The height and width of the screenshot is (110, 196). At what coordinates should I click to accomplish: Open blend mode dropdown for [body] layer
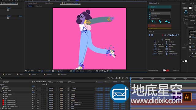tap(52, 88)
